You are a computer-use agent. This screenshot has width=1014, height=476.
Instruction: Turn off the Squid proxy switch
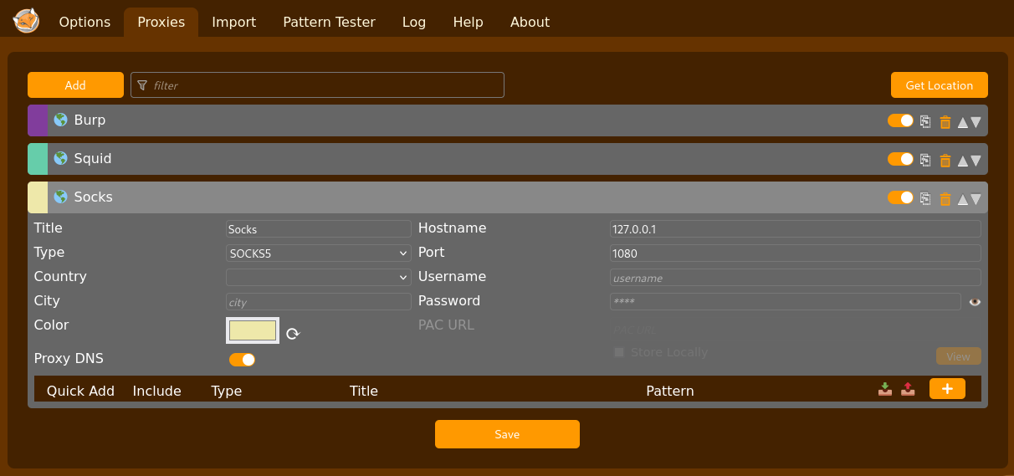pos(901,159)
